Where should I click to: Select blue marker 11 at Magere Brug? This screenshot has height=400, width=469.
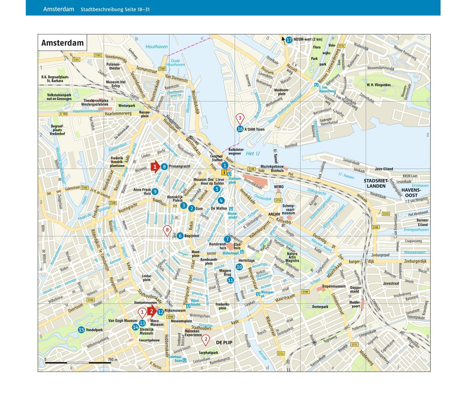click(x=230, y=280)
